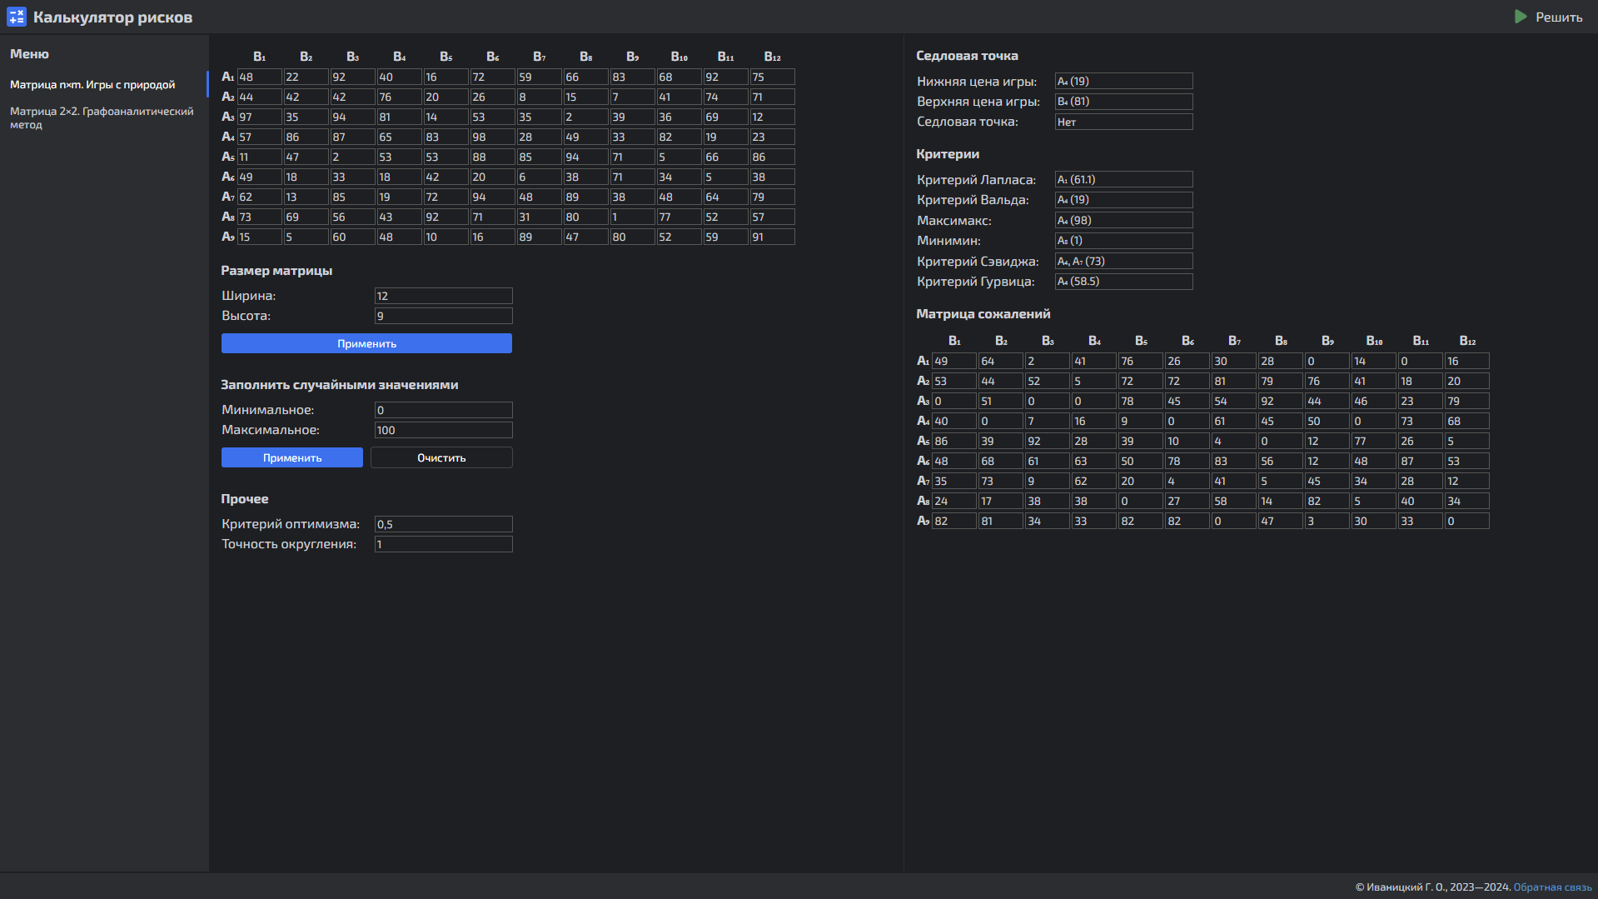1598x899 pixels.
Task: Select regret matrix cell A6 B11 with value 87
Action: click(x=1421, y=461)
